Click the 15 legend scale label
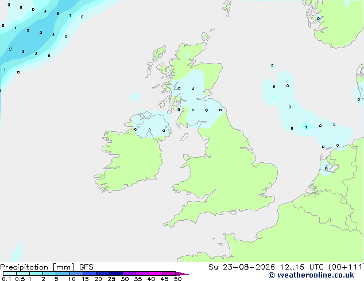364x281 pixels. (x=85, y=279)
